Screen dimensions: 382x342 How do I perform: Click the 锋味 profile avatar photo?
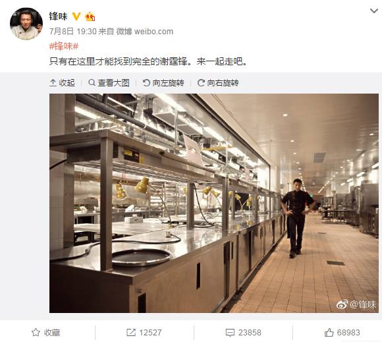26,24
